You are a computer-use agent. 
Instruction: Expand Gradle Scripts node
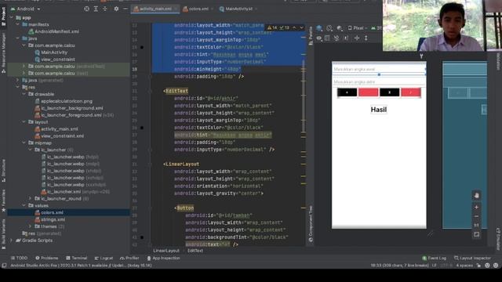[x=12, y=240]
